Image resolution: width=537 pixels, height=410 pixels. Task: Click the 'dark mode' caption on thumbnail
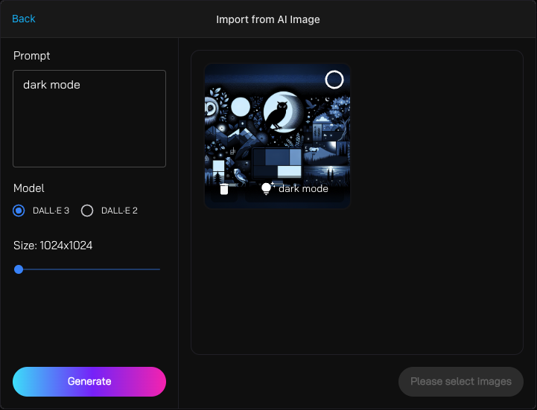[x=303, y=189]
